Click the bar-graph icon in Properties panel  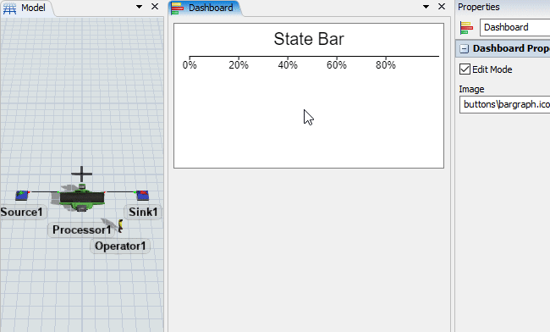[466, 28]
